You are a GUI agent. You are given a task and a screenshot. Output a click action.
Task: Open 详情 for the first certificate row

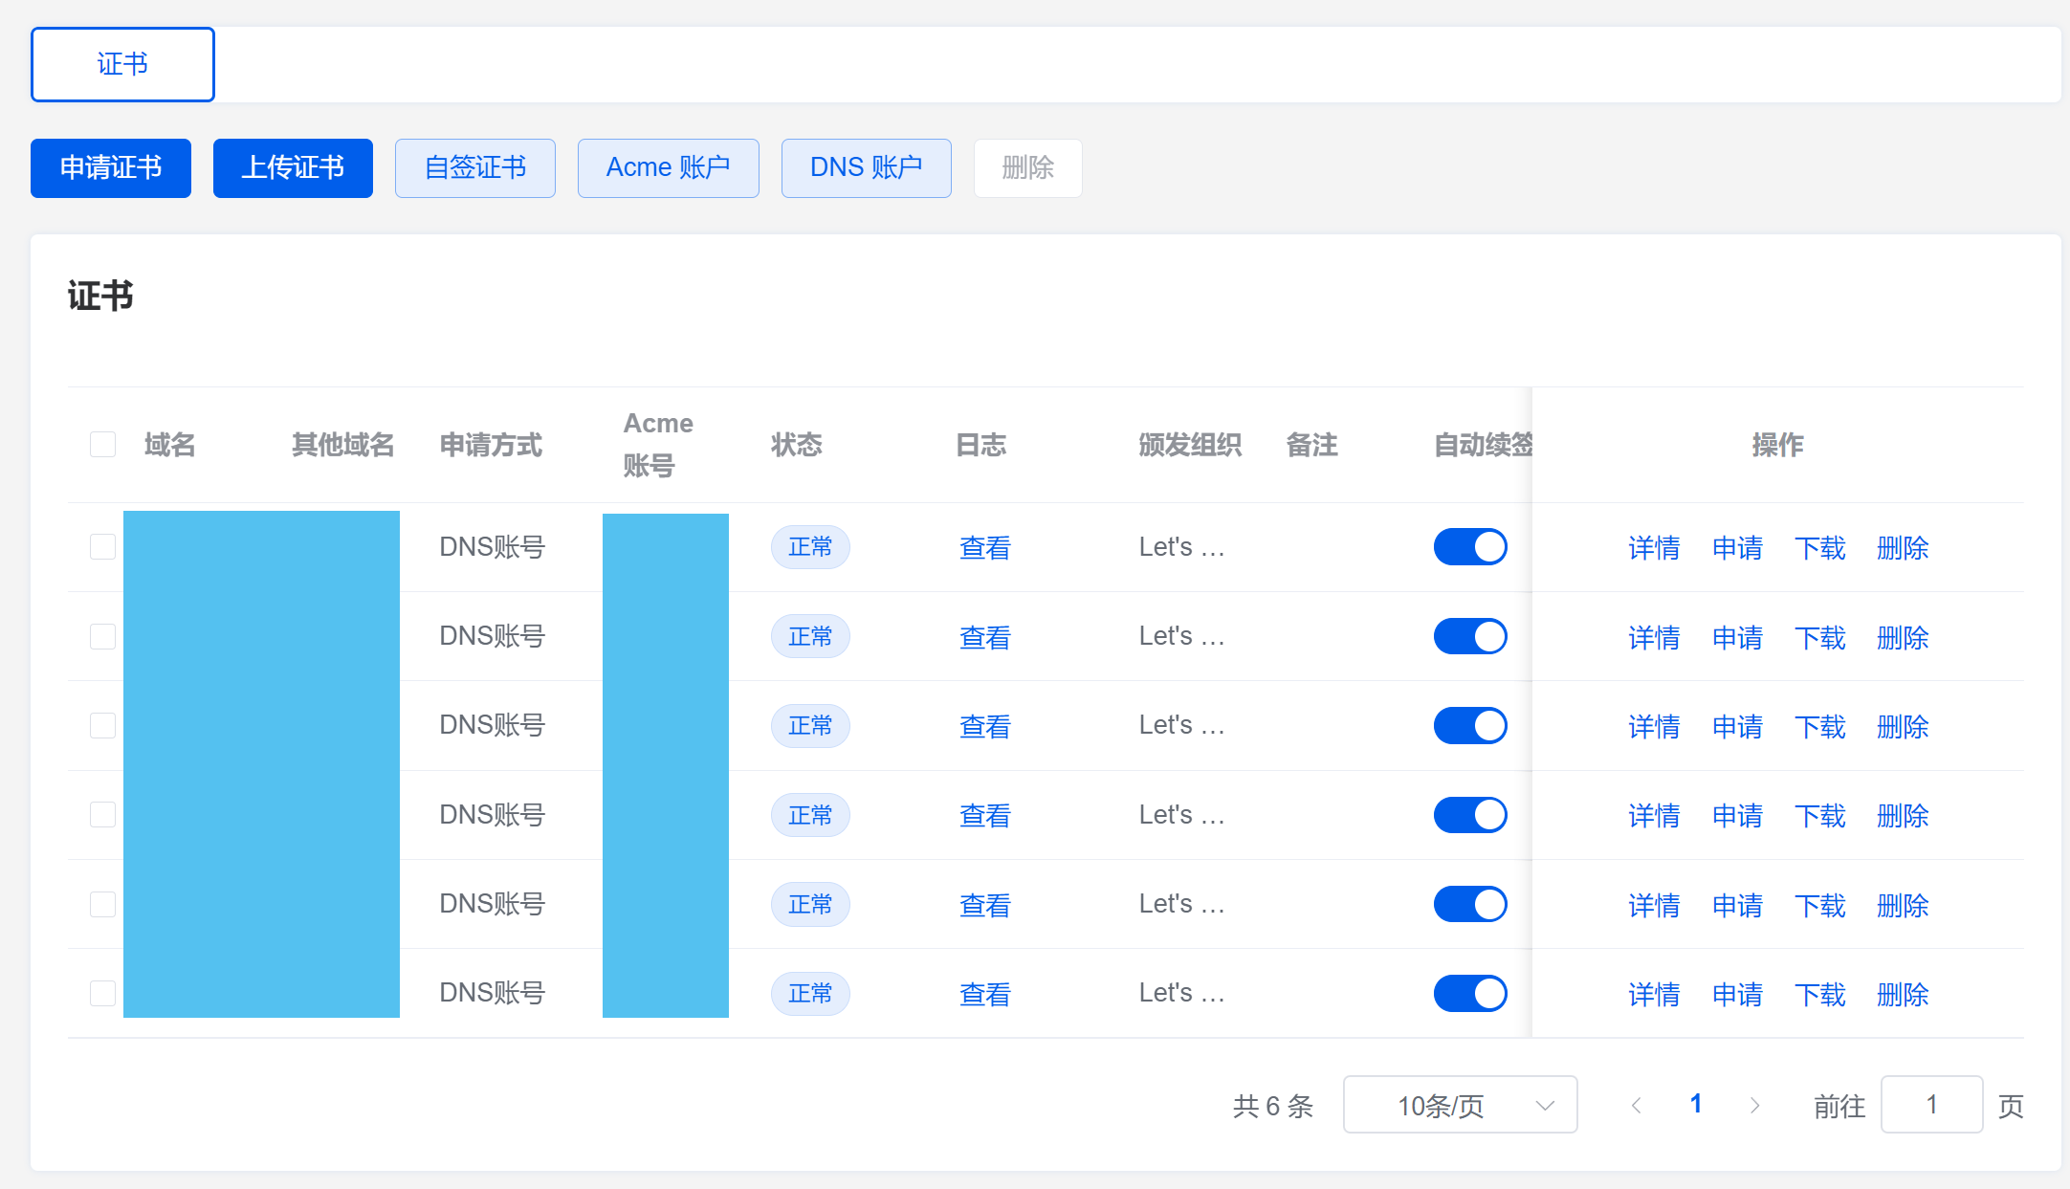(1654, 548)
